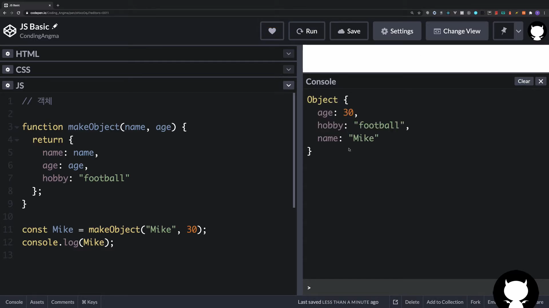Save the pen
The height and width of the screenshot is (308, 549).
[349, 31]
